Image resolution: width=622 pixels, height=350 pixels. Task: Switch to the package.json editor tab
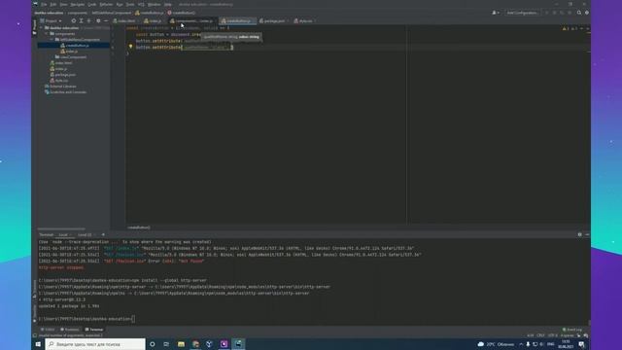[274, 21]
